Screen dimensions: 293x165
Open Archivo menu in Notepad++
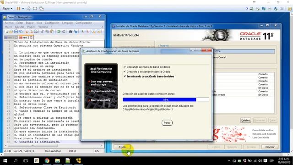click(x=9, y=22)
